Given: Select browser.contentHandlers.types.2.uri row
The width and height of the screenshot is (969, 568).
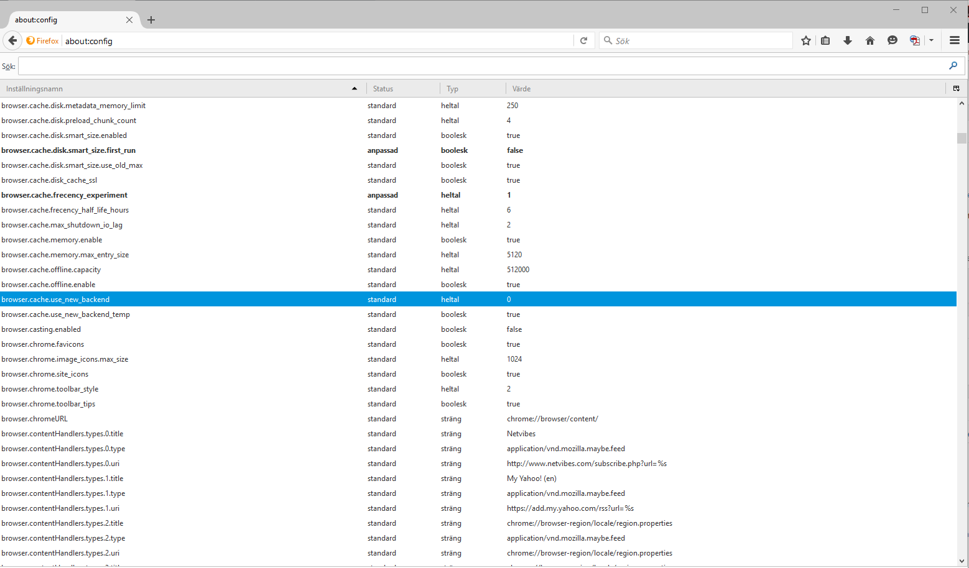Looking at the screenshot, I should (478, 553).
